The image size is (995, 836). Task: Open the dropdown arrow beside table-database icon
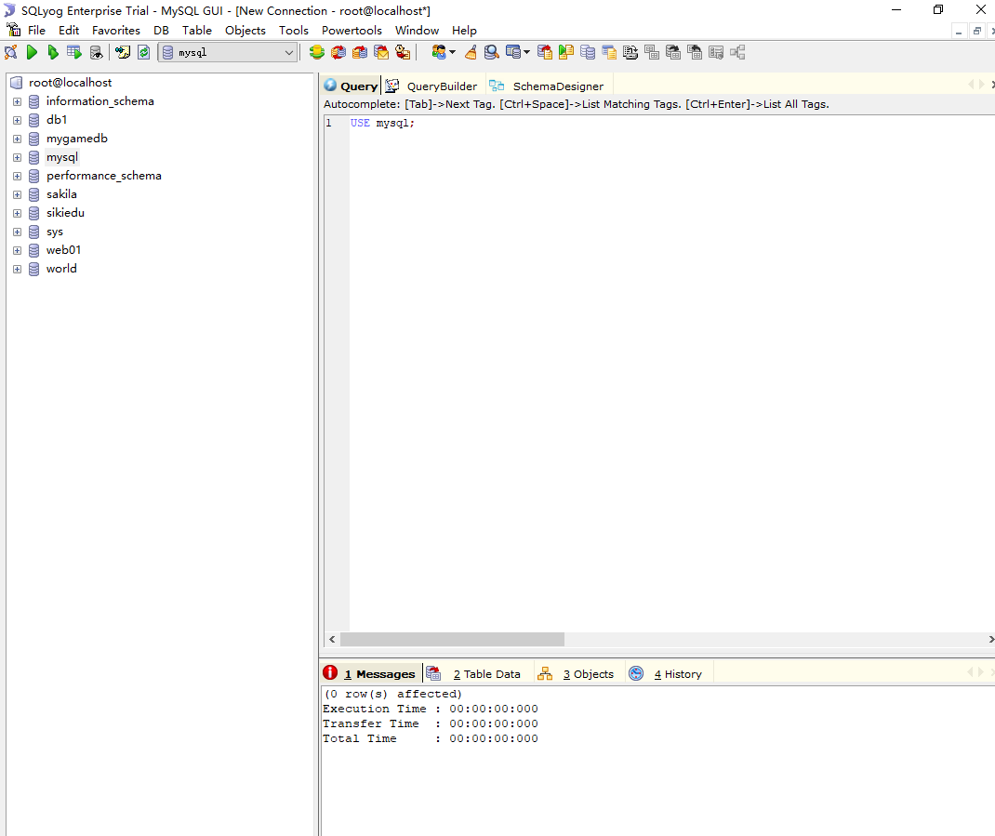[x=526, y=53]
